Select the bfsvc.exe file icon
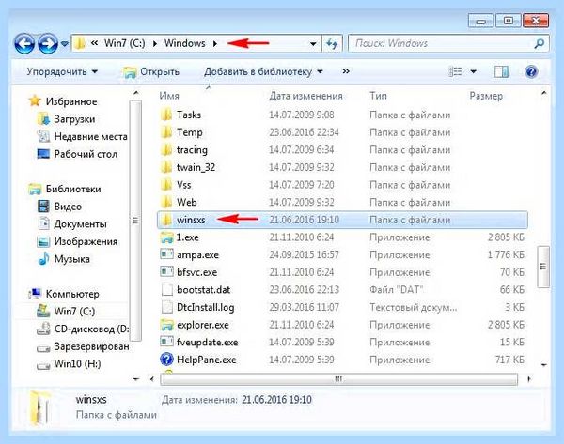The height and width of the screenshot is (444, 564). coord(166,272)
